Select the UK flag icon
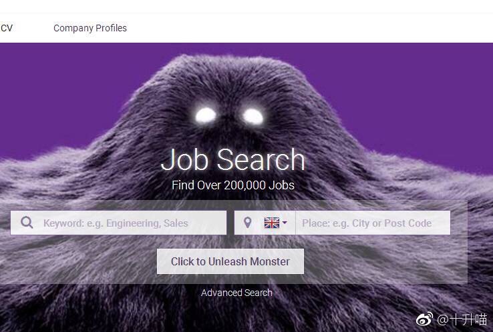Image resolution: width=493 pixels, height=332 pixels. [272, 223]
